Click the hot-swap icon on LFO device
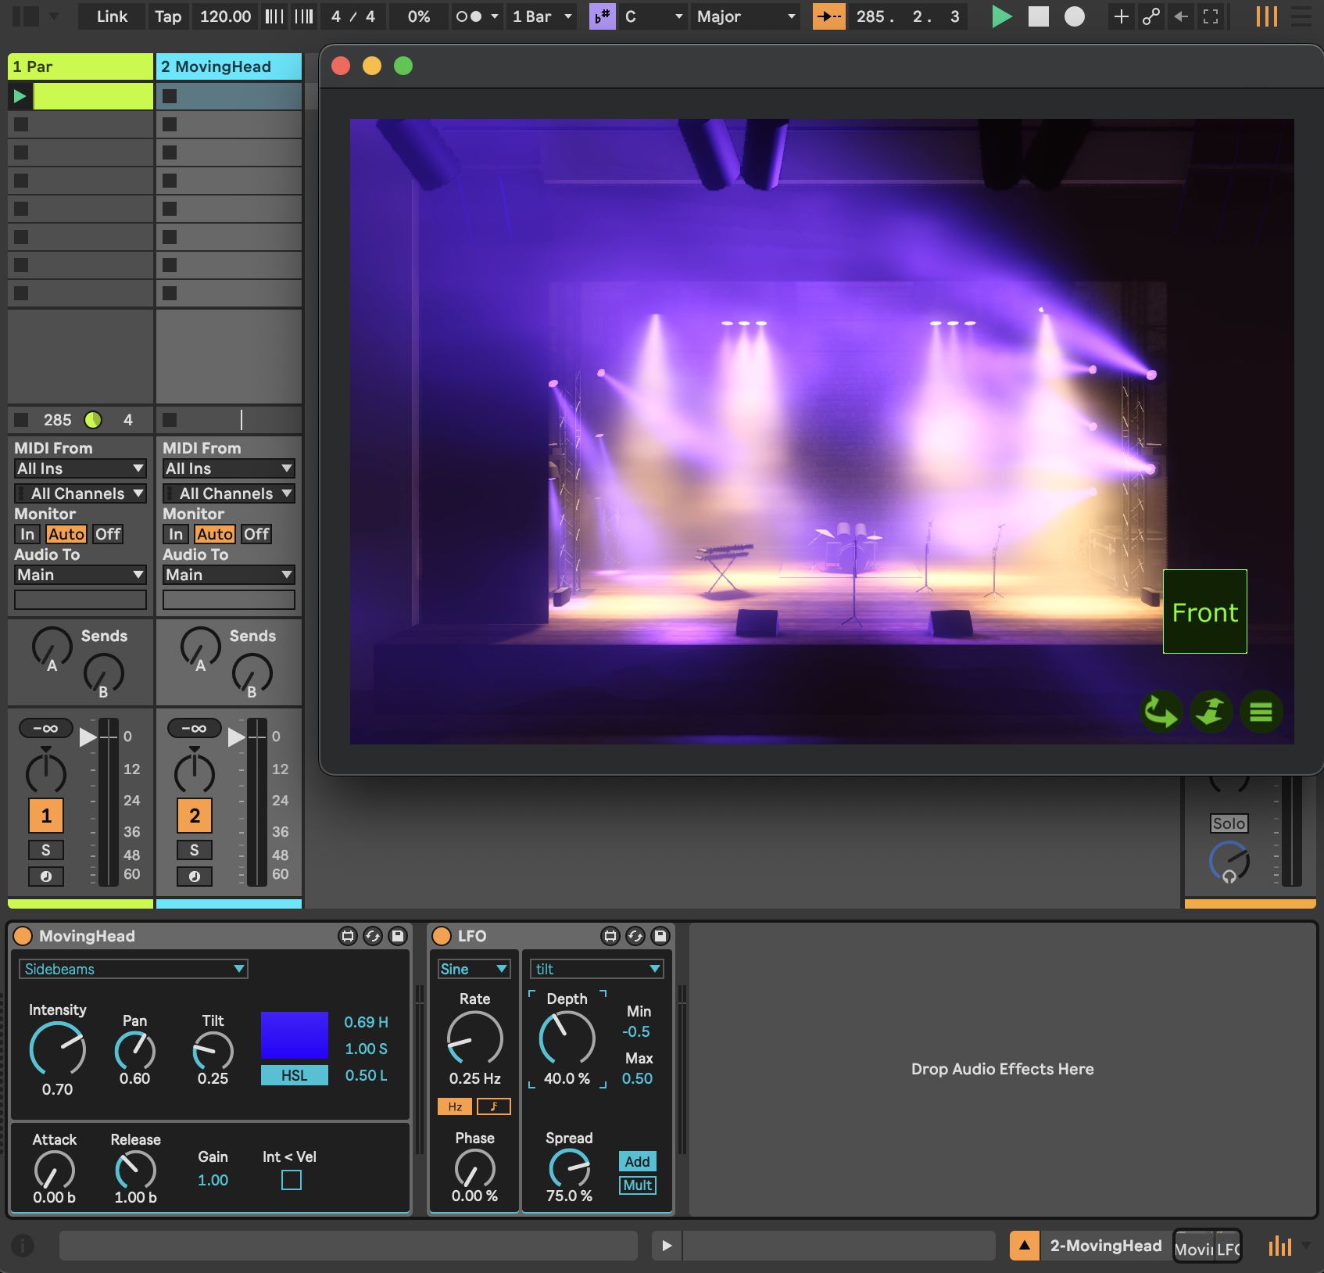 tap(635, 936)
